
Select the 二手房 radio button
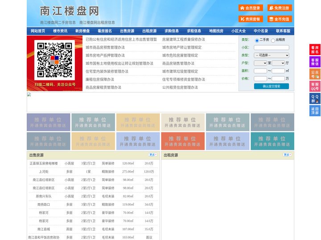point(257,40)
